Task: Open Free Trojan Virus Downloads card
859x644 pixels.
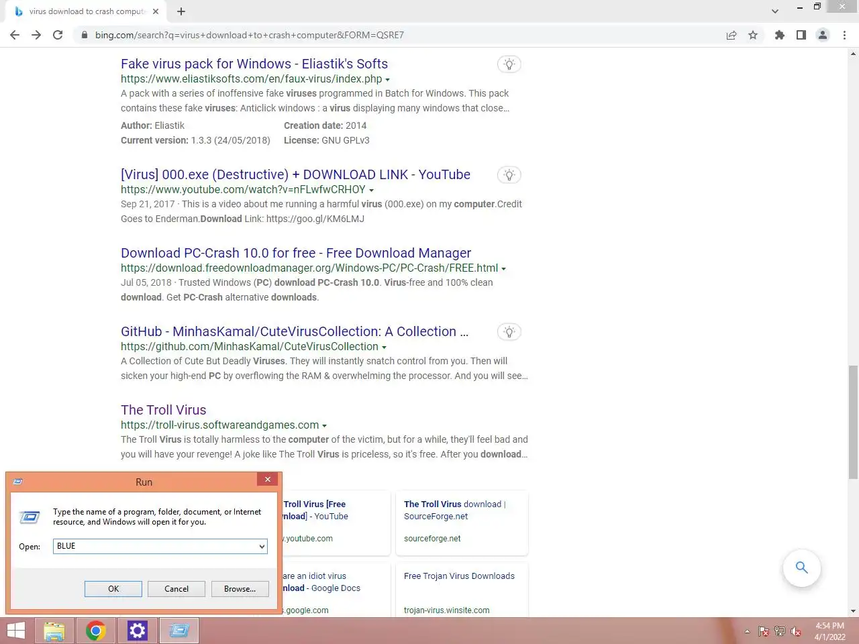Action: click(462, 590)
